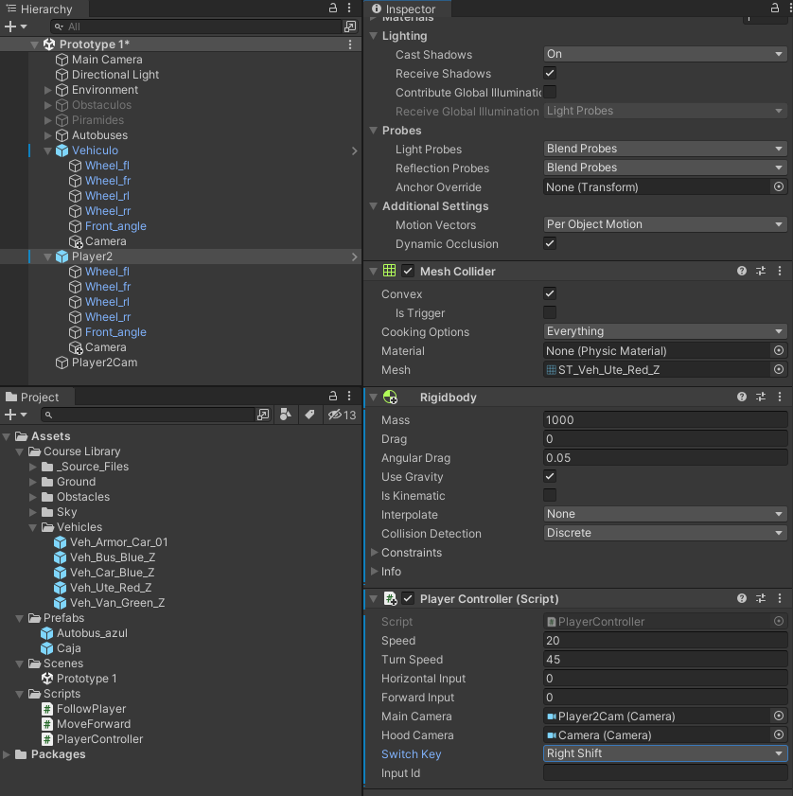Select Main Camera in Hierarchy
793x796 pixels.
[107, 60]
